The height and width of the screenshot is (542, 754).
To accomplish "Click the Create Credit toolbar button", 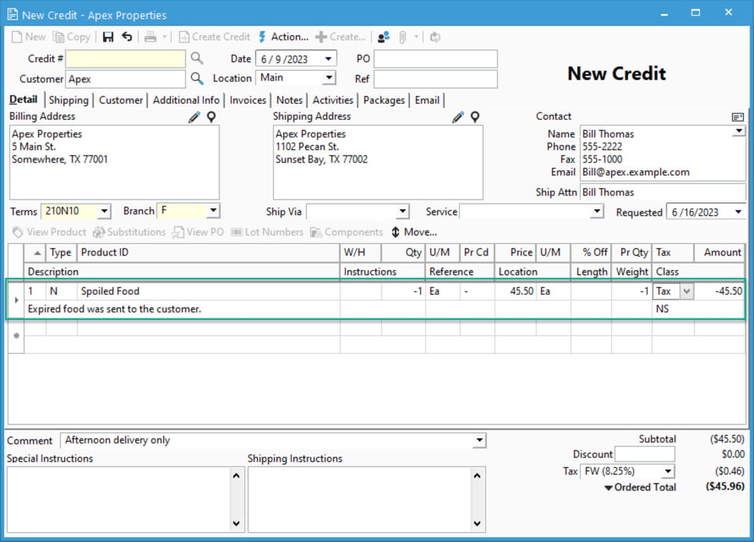I will [215, 37].
